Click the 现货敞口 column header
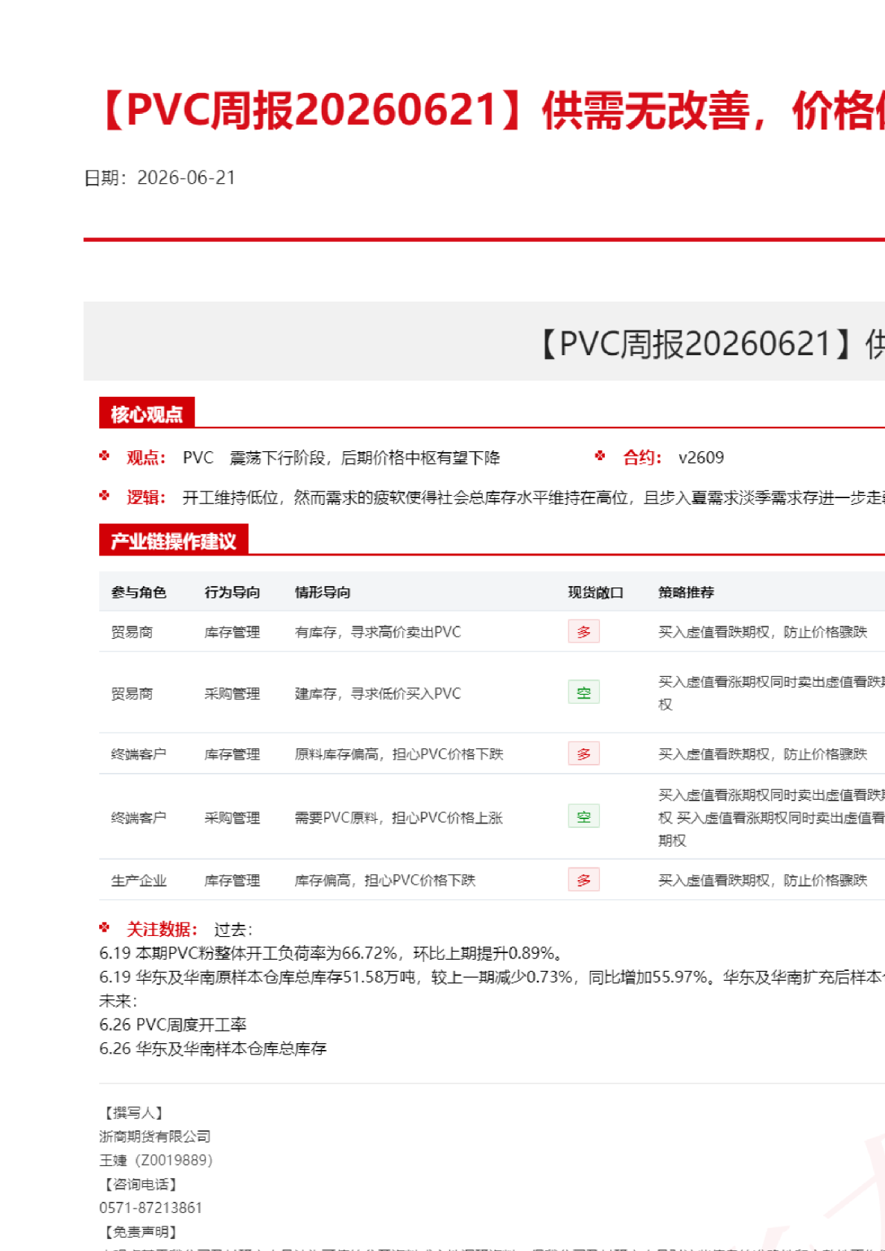The height and width of the screenshot is (1251, 885). tap(596, 593)
